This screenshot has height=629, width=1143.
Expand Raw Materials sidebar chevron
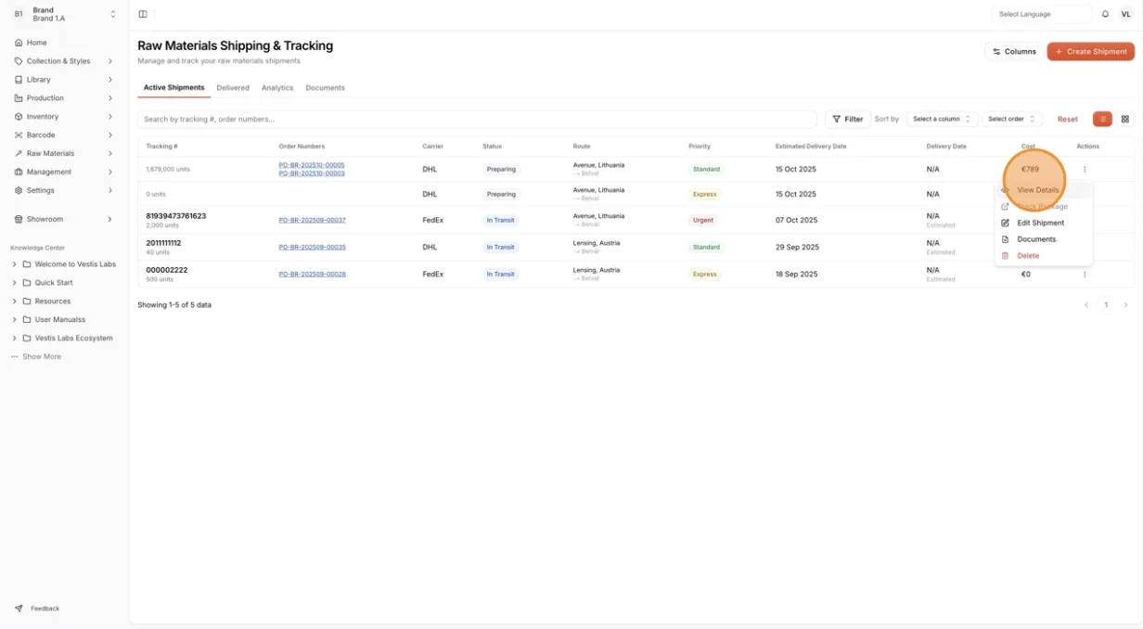(110, 154)
